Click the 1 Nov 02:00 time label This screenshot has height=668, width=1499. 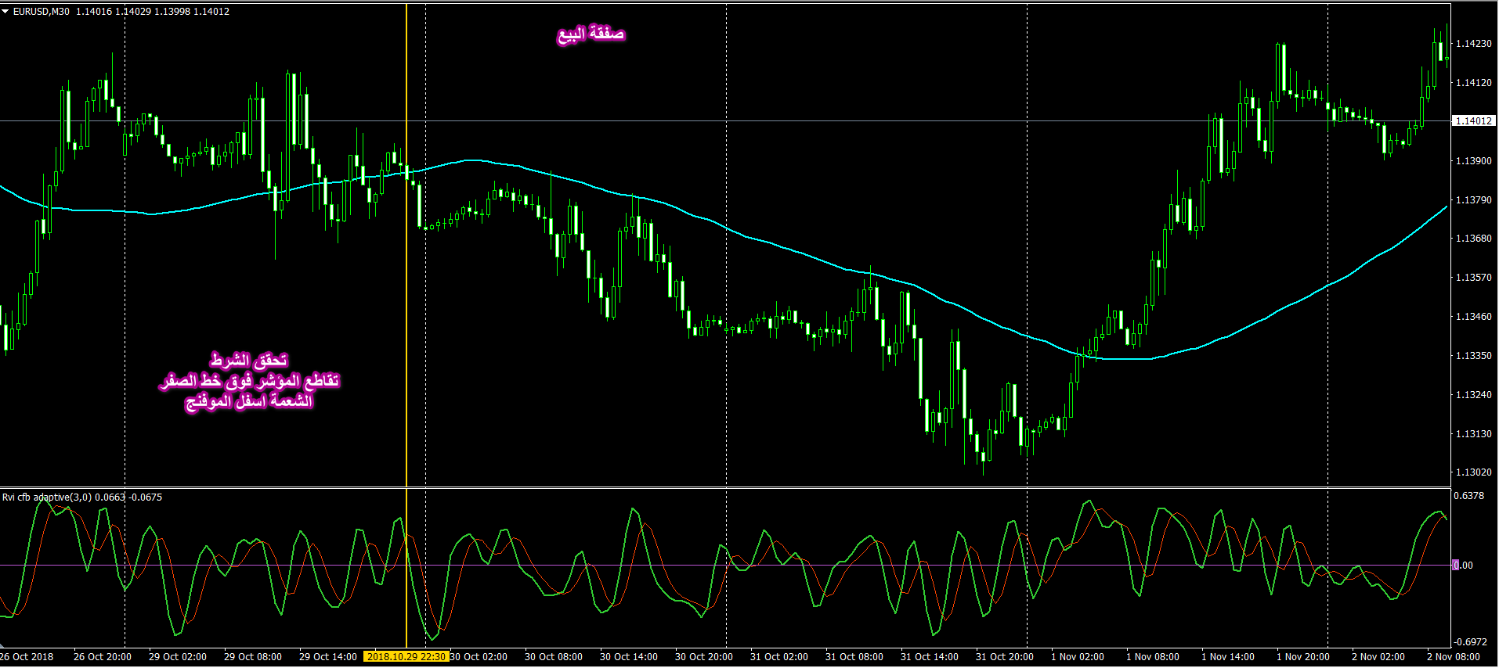[1077, 657]
